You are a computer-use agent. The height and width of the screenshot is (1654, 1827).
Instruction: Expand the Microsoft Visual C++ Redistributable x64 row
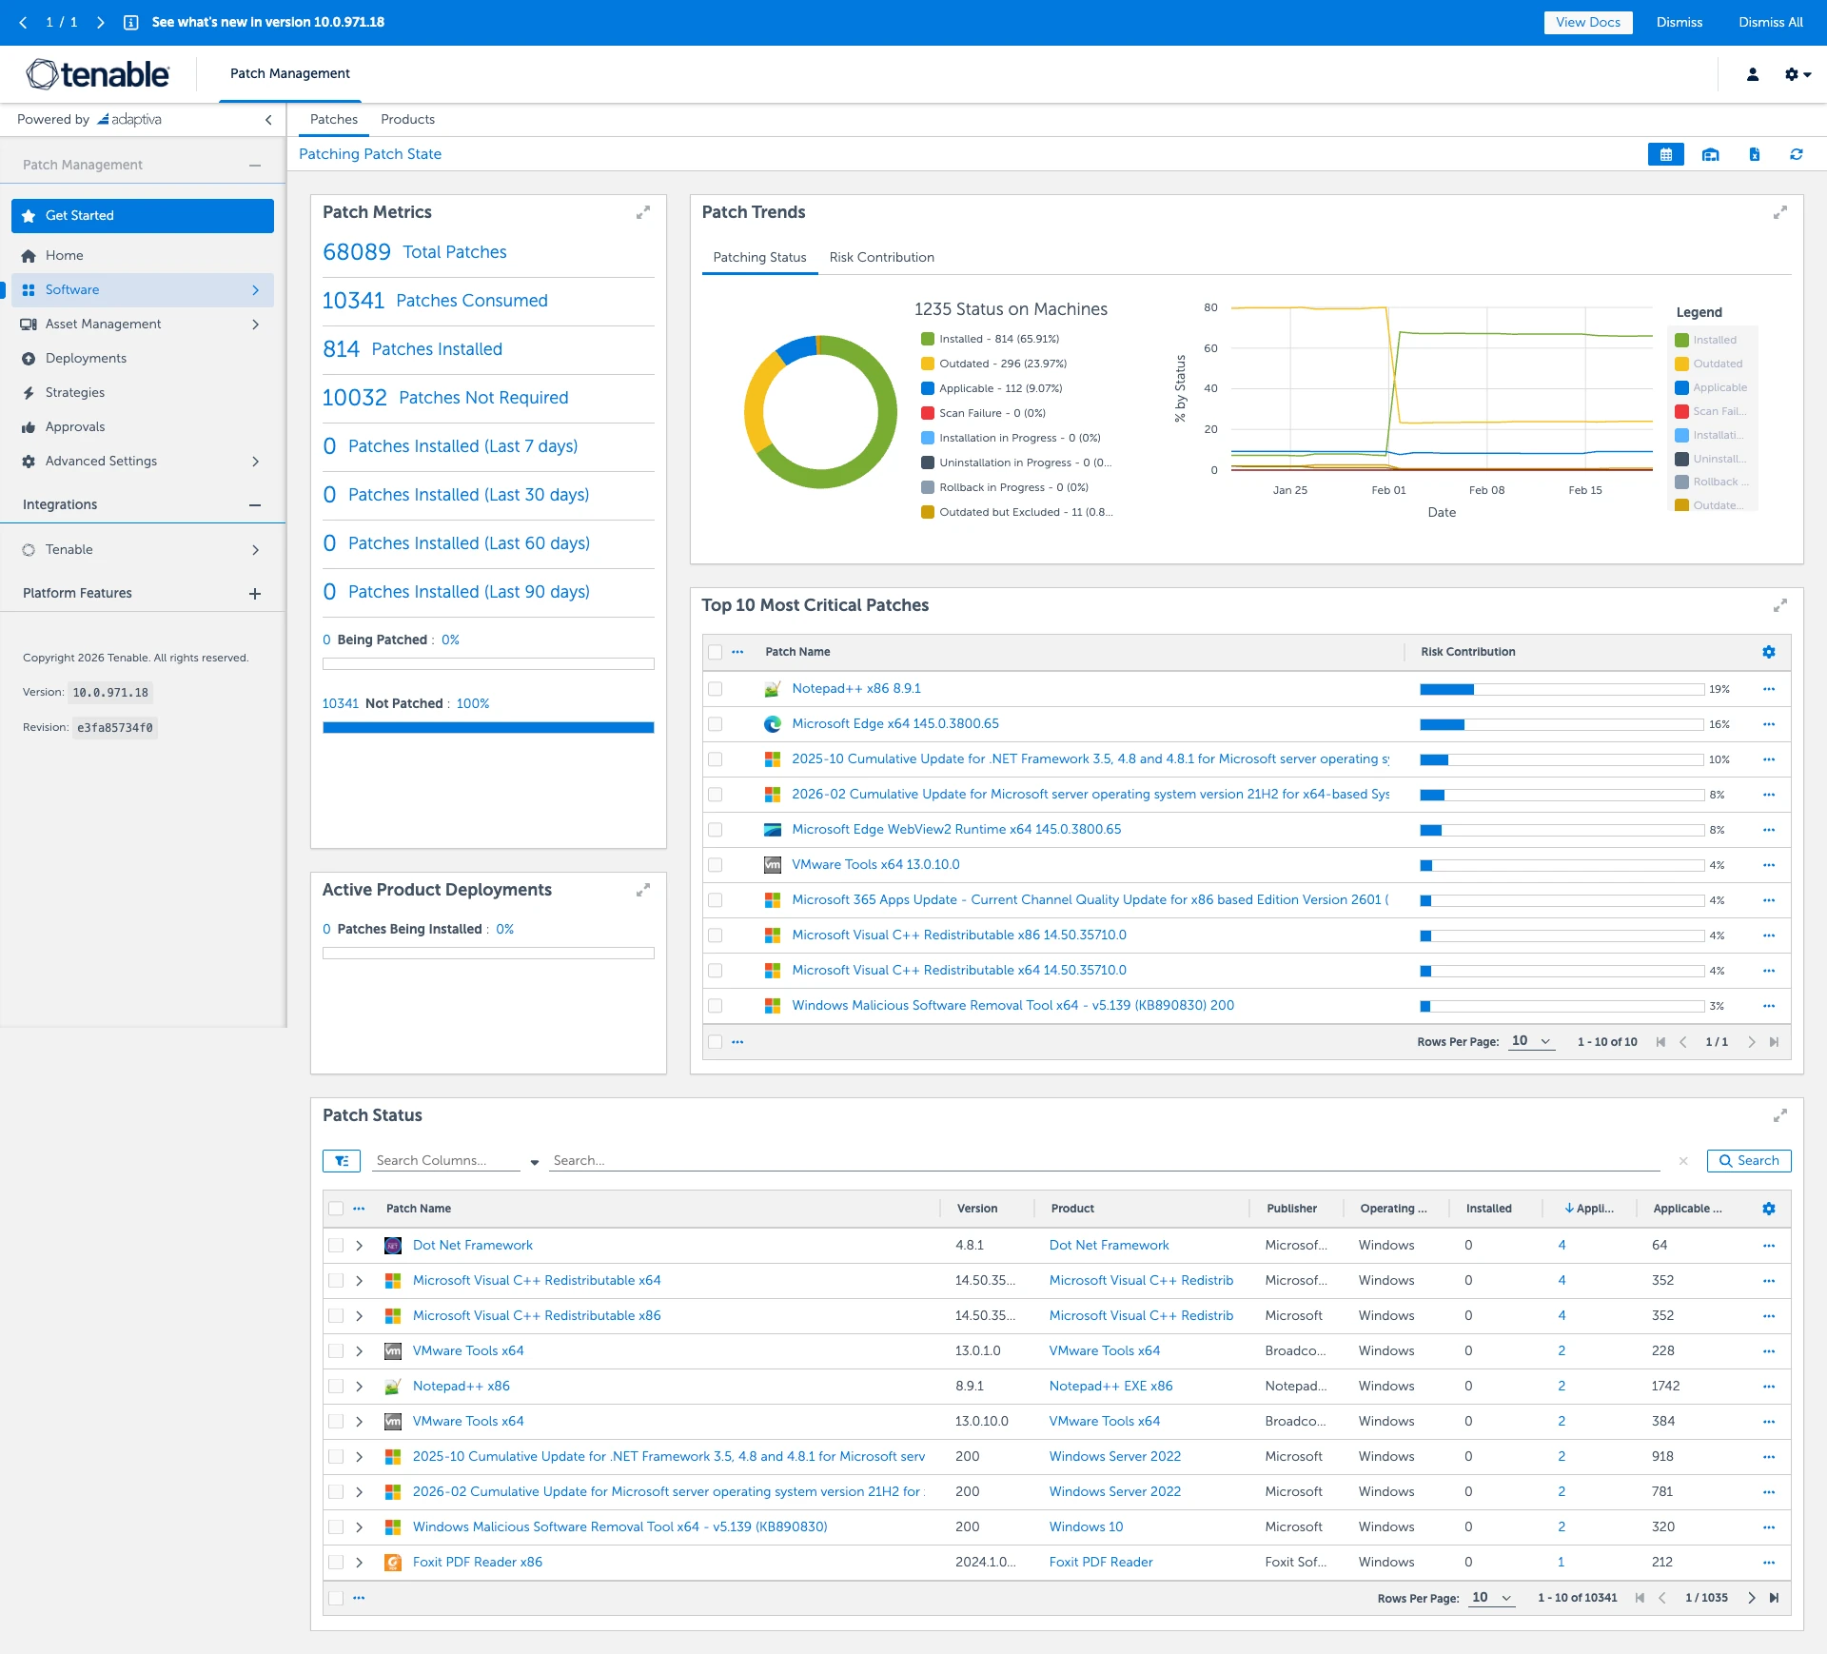click(x=359, y=1281)
